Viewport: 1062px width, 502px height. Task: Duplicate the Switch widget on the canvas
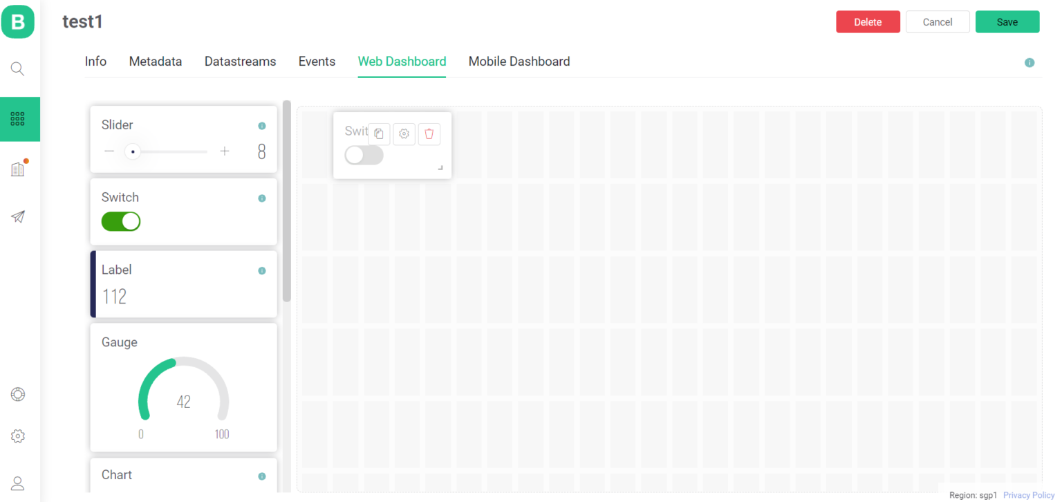[379, 133]
